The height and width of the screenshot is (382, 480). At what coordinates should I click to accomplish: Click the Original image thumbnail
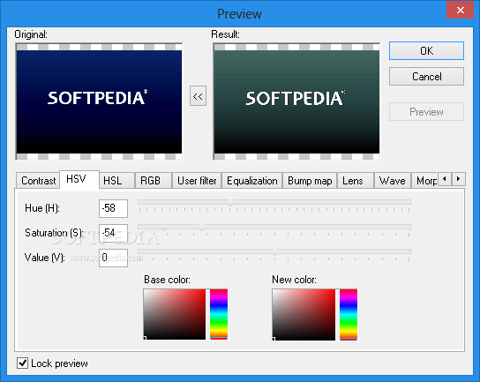[x=99, y=101]
